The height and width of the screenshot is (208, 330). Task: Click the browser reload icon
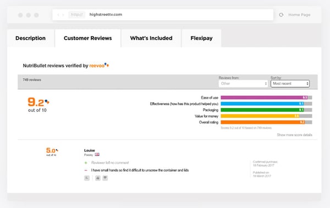281,15
